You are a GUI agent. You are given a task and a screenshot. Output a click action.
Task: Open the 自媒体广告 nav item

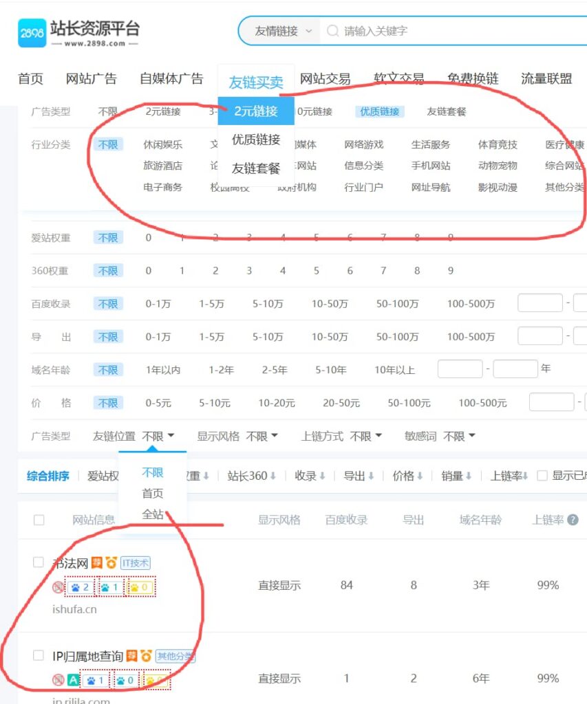[171, 78]
